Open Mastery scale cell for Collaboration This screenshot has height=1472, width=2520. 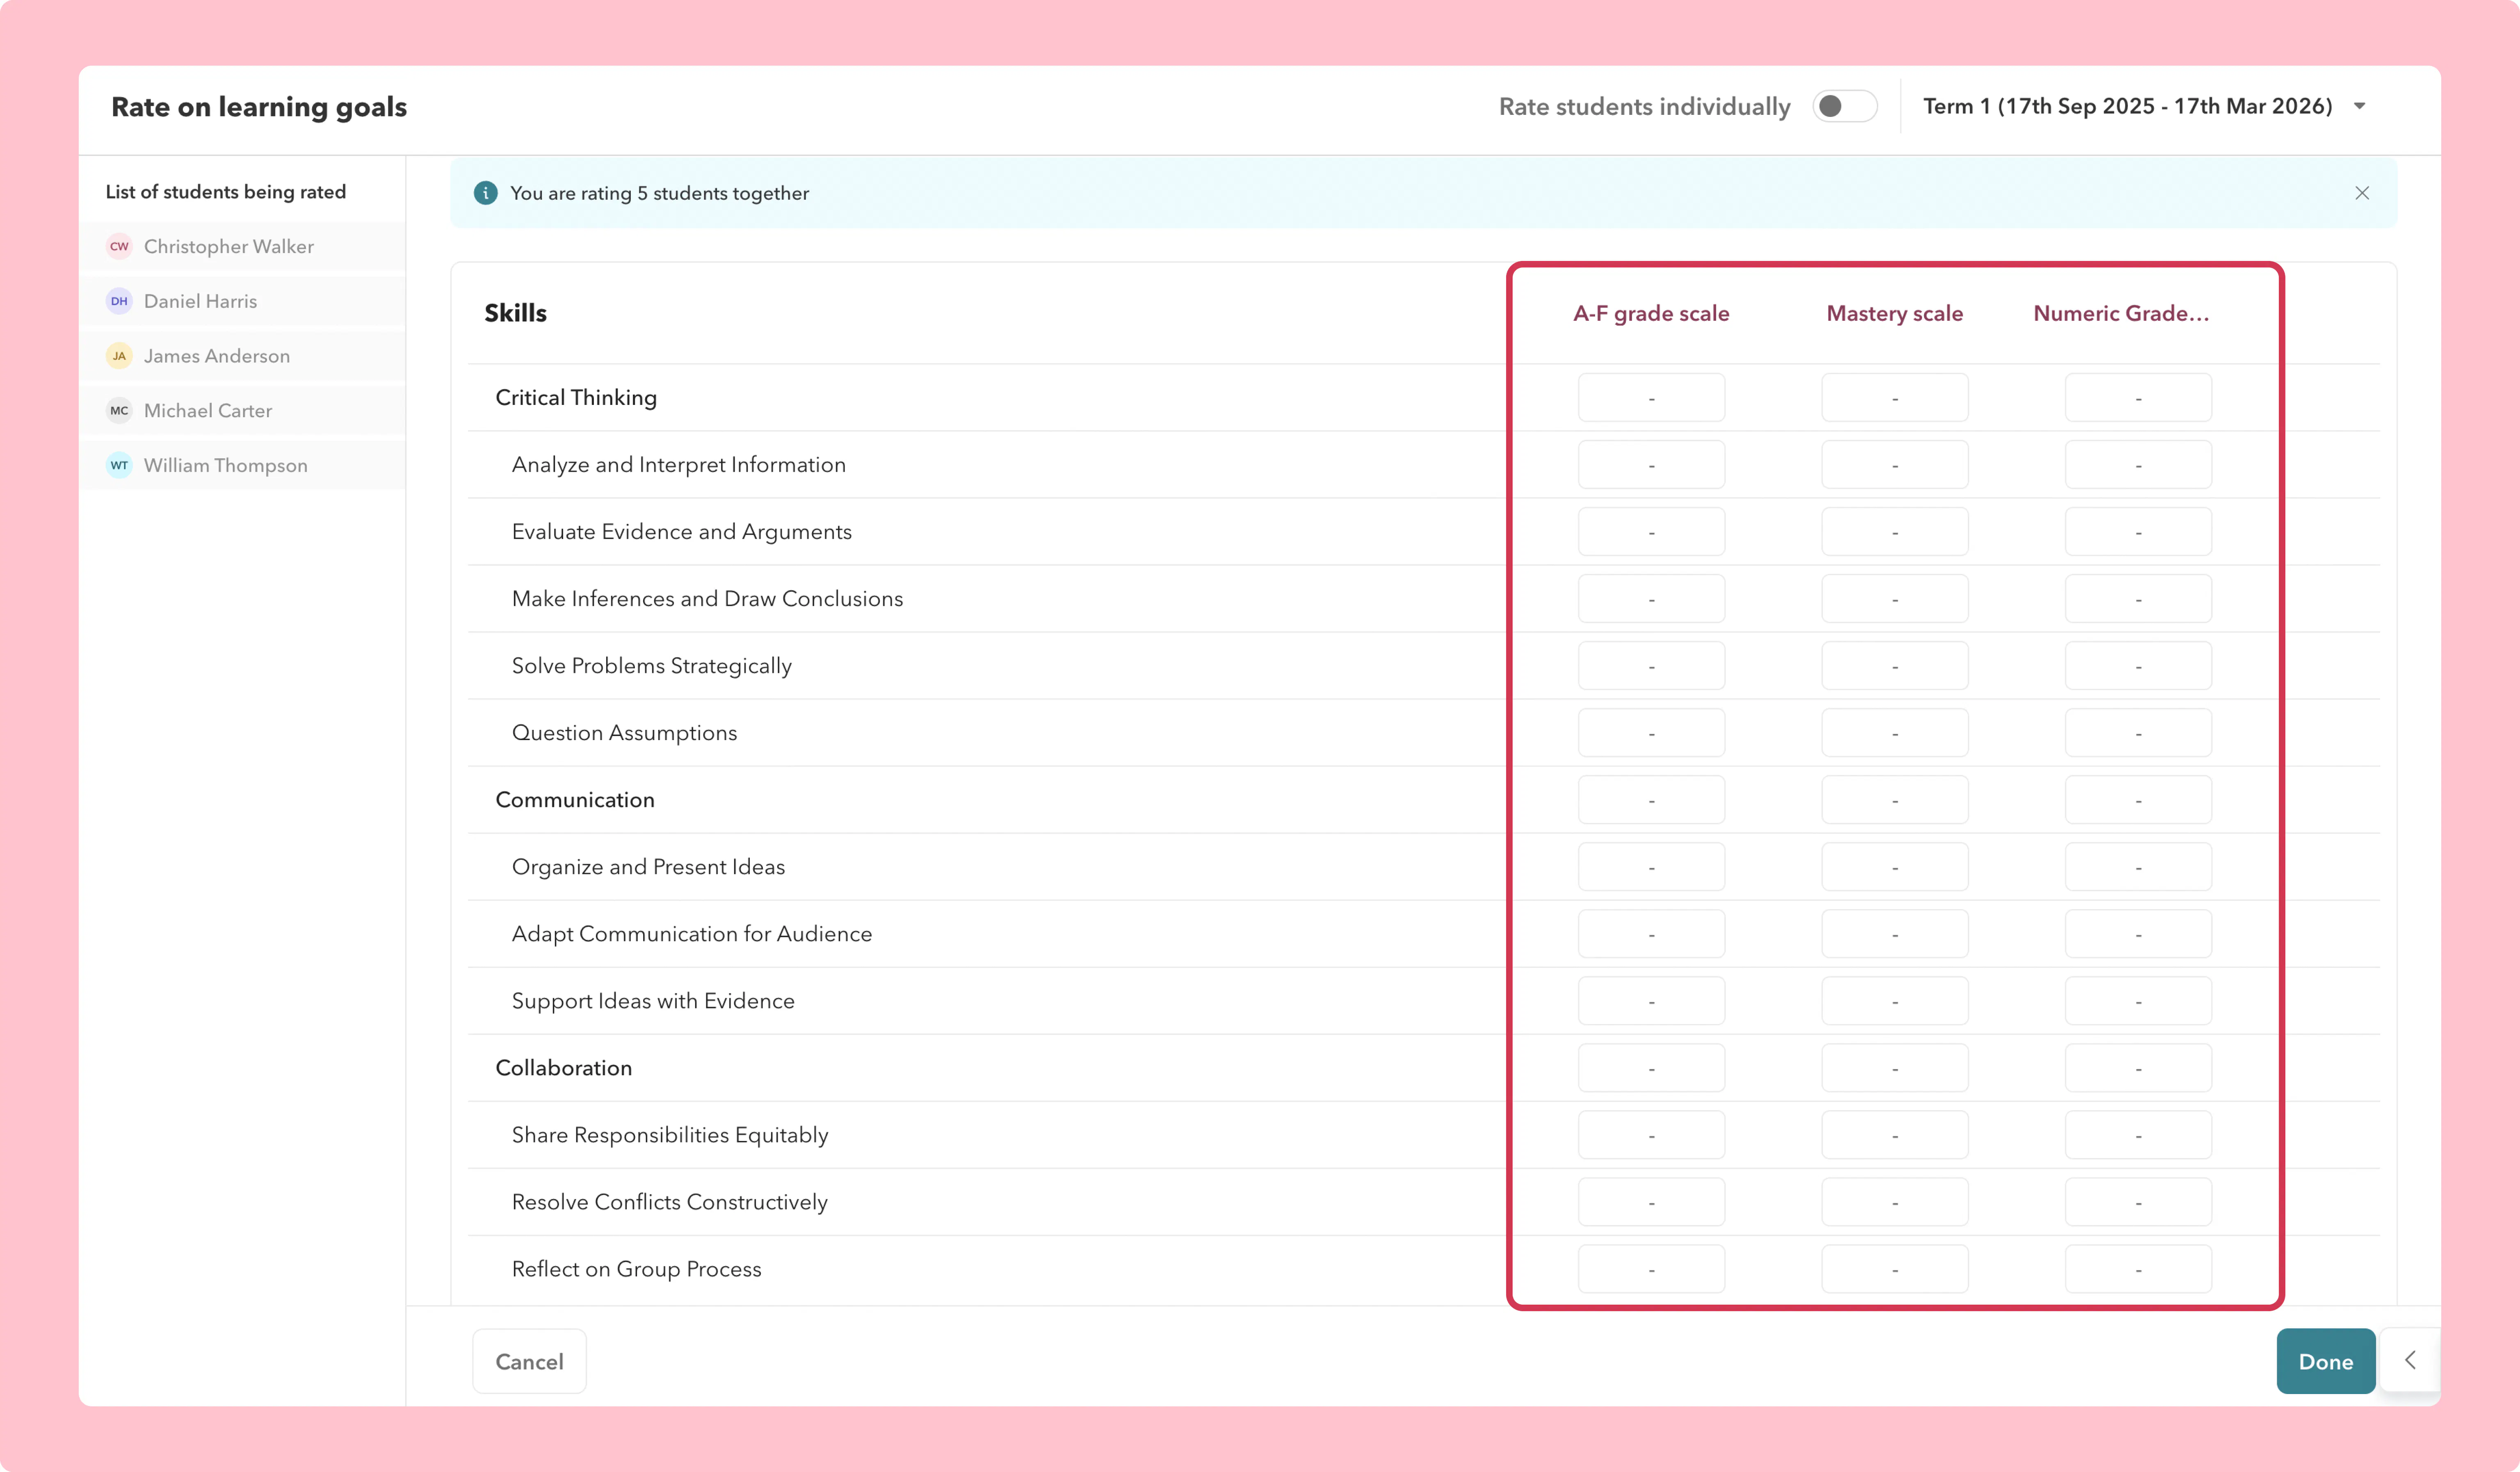(1895, 1068)
